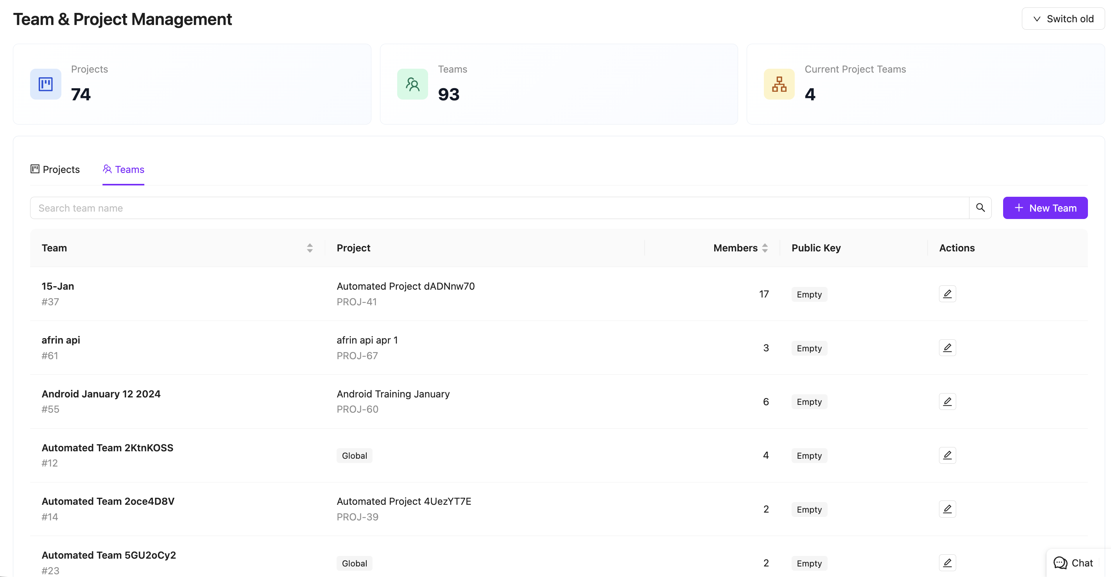Click team ID #61
This screenshot has height=577, width=1111.
point(50,356)
